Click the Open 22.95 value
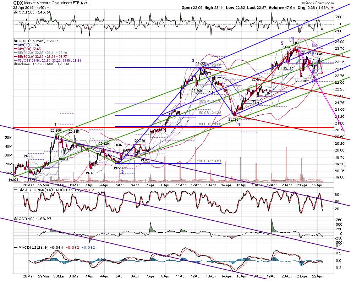This screenshot has width=351, height=281. [x=192, y=7]
